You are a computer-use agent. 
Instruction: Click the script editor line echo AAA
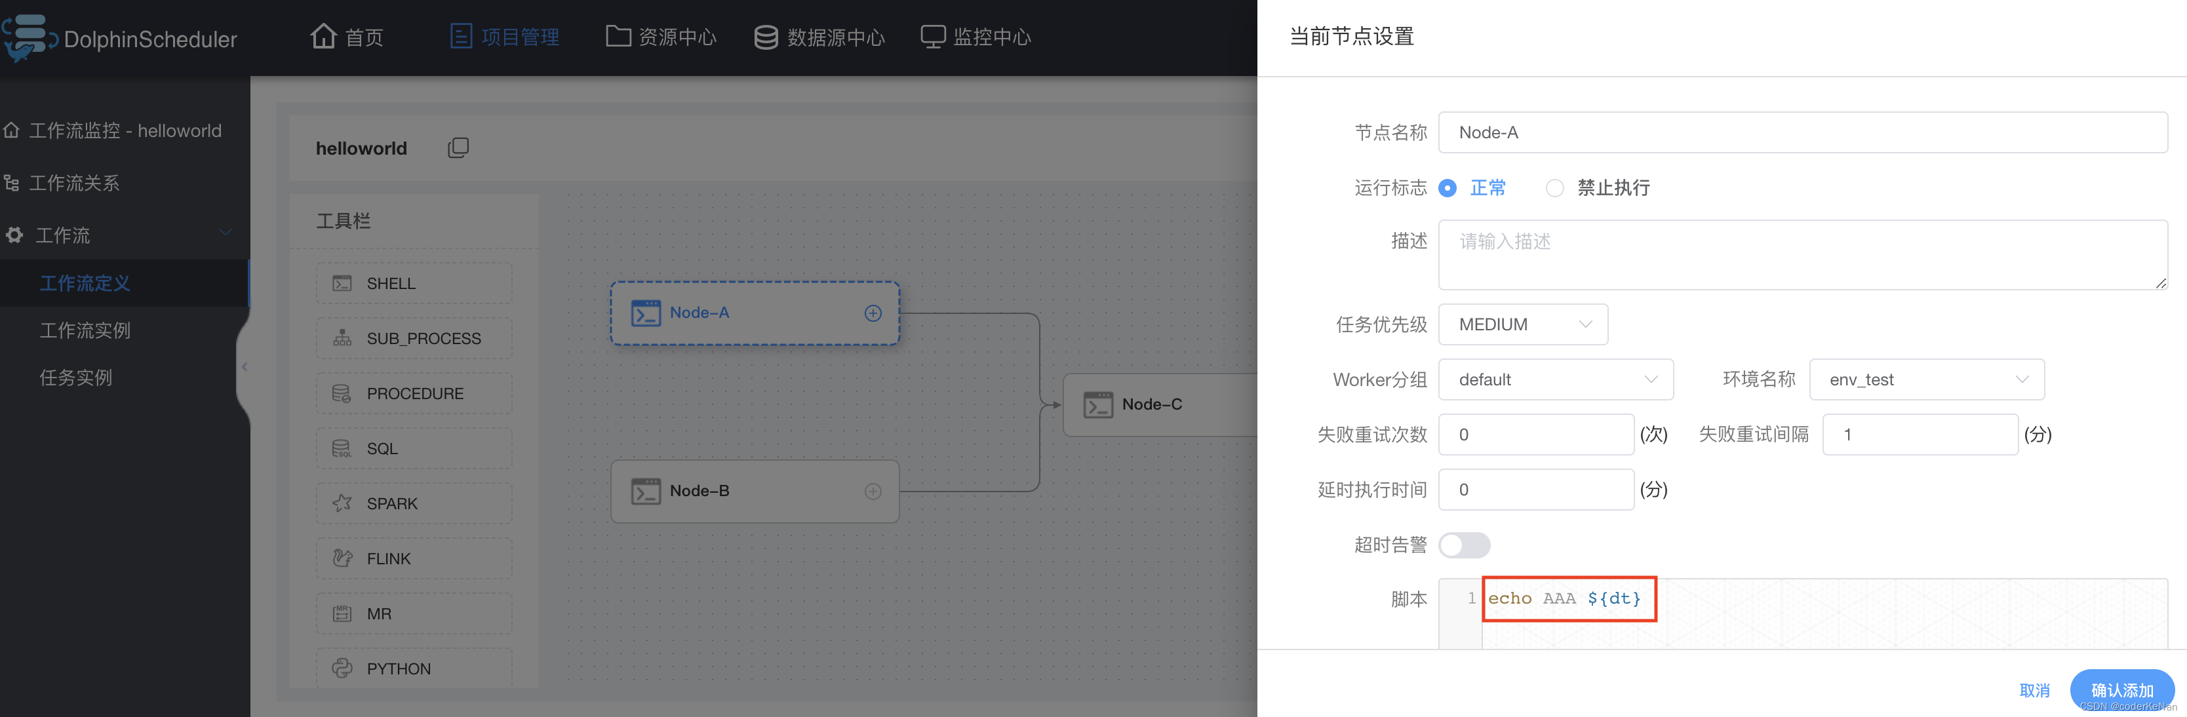pos(1565,598)
